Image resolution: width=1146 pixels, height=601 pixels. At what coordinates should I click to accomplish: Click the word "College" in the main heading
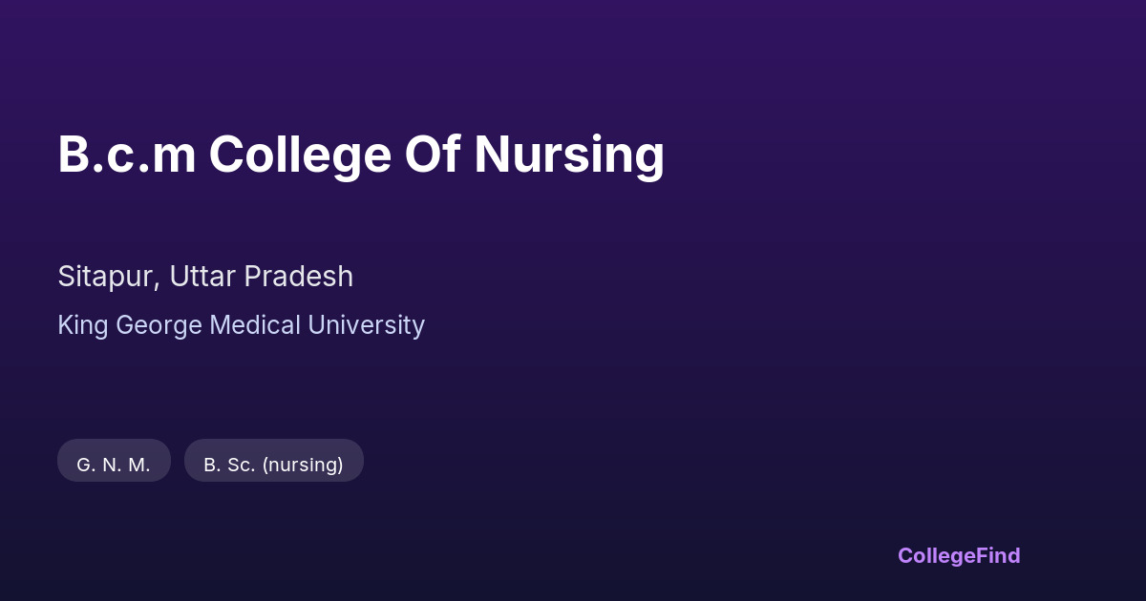(300, 155)
